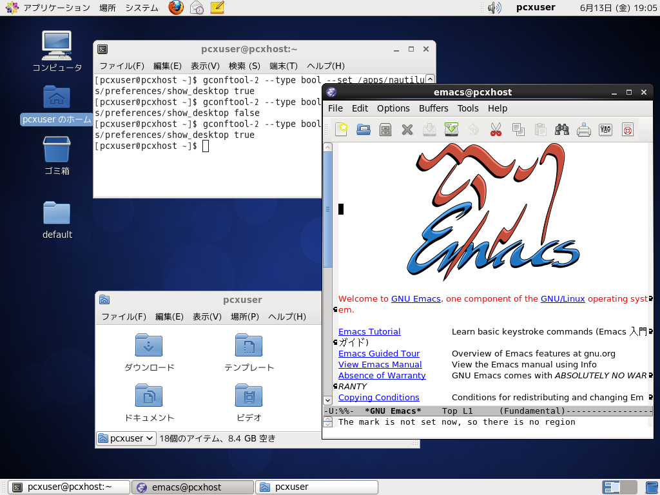Open the Emacs Options menu

coord(393,108)
